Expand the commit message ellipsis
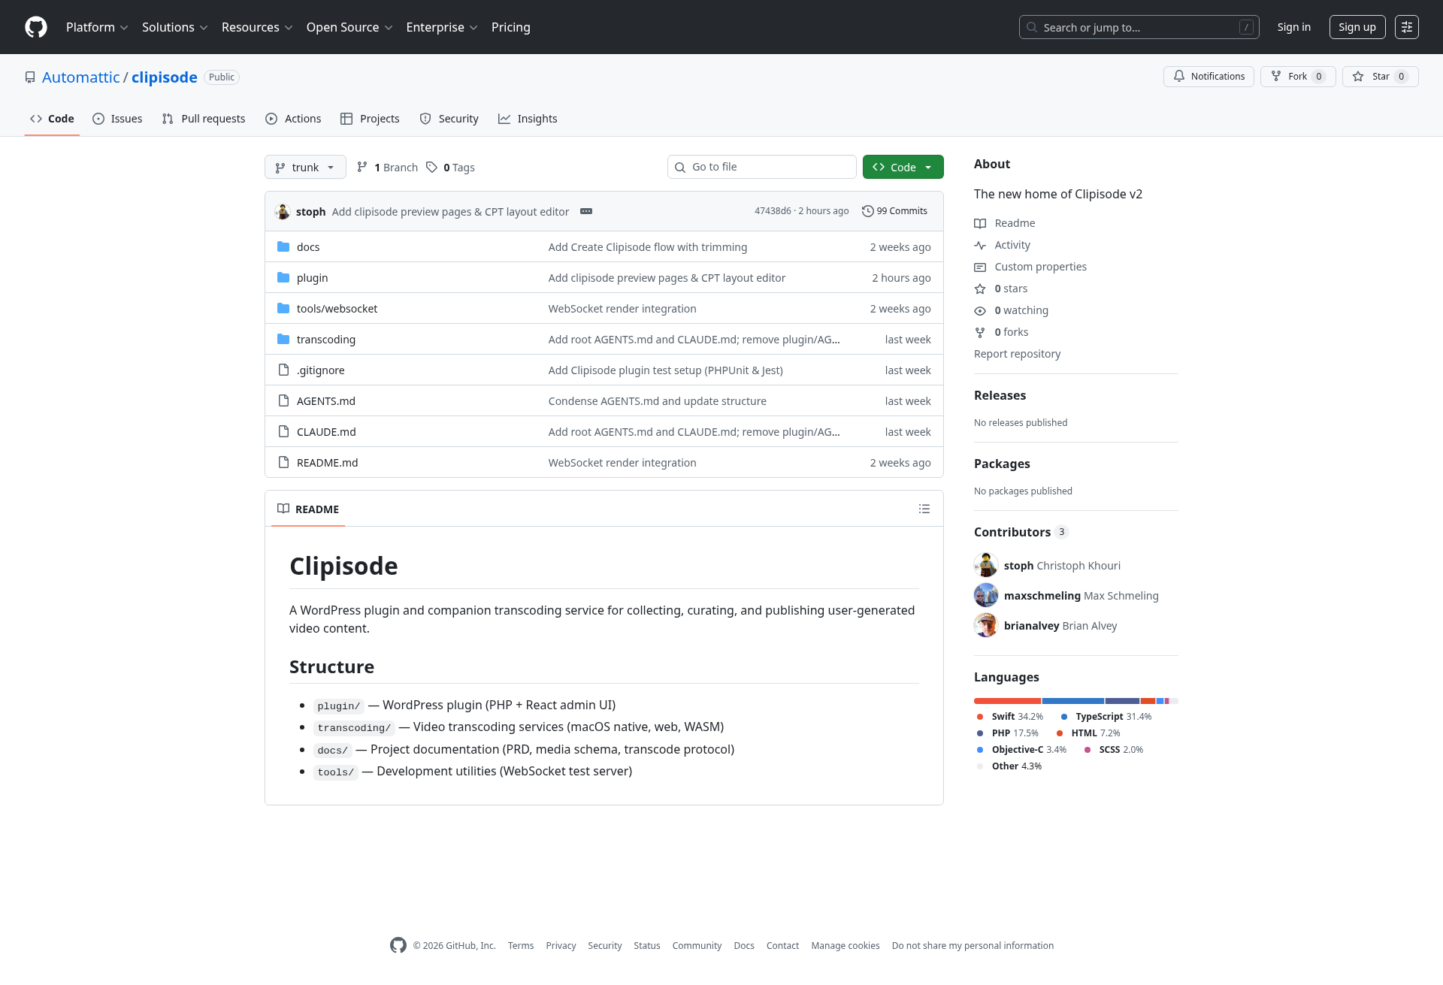 pos(586,211)
